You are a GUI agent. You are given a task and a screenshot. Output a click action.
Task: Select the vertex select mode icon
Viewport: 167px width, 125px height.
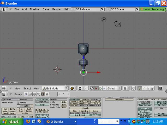click(140, 88)
